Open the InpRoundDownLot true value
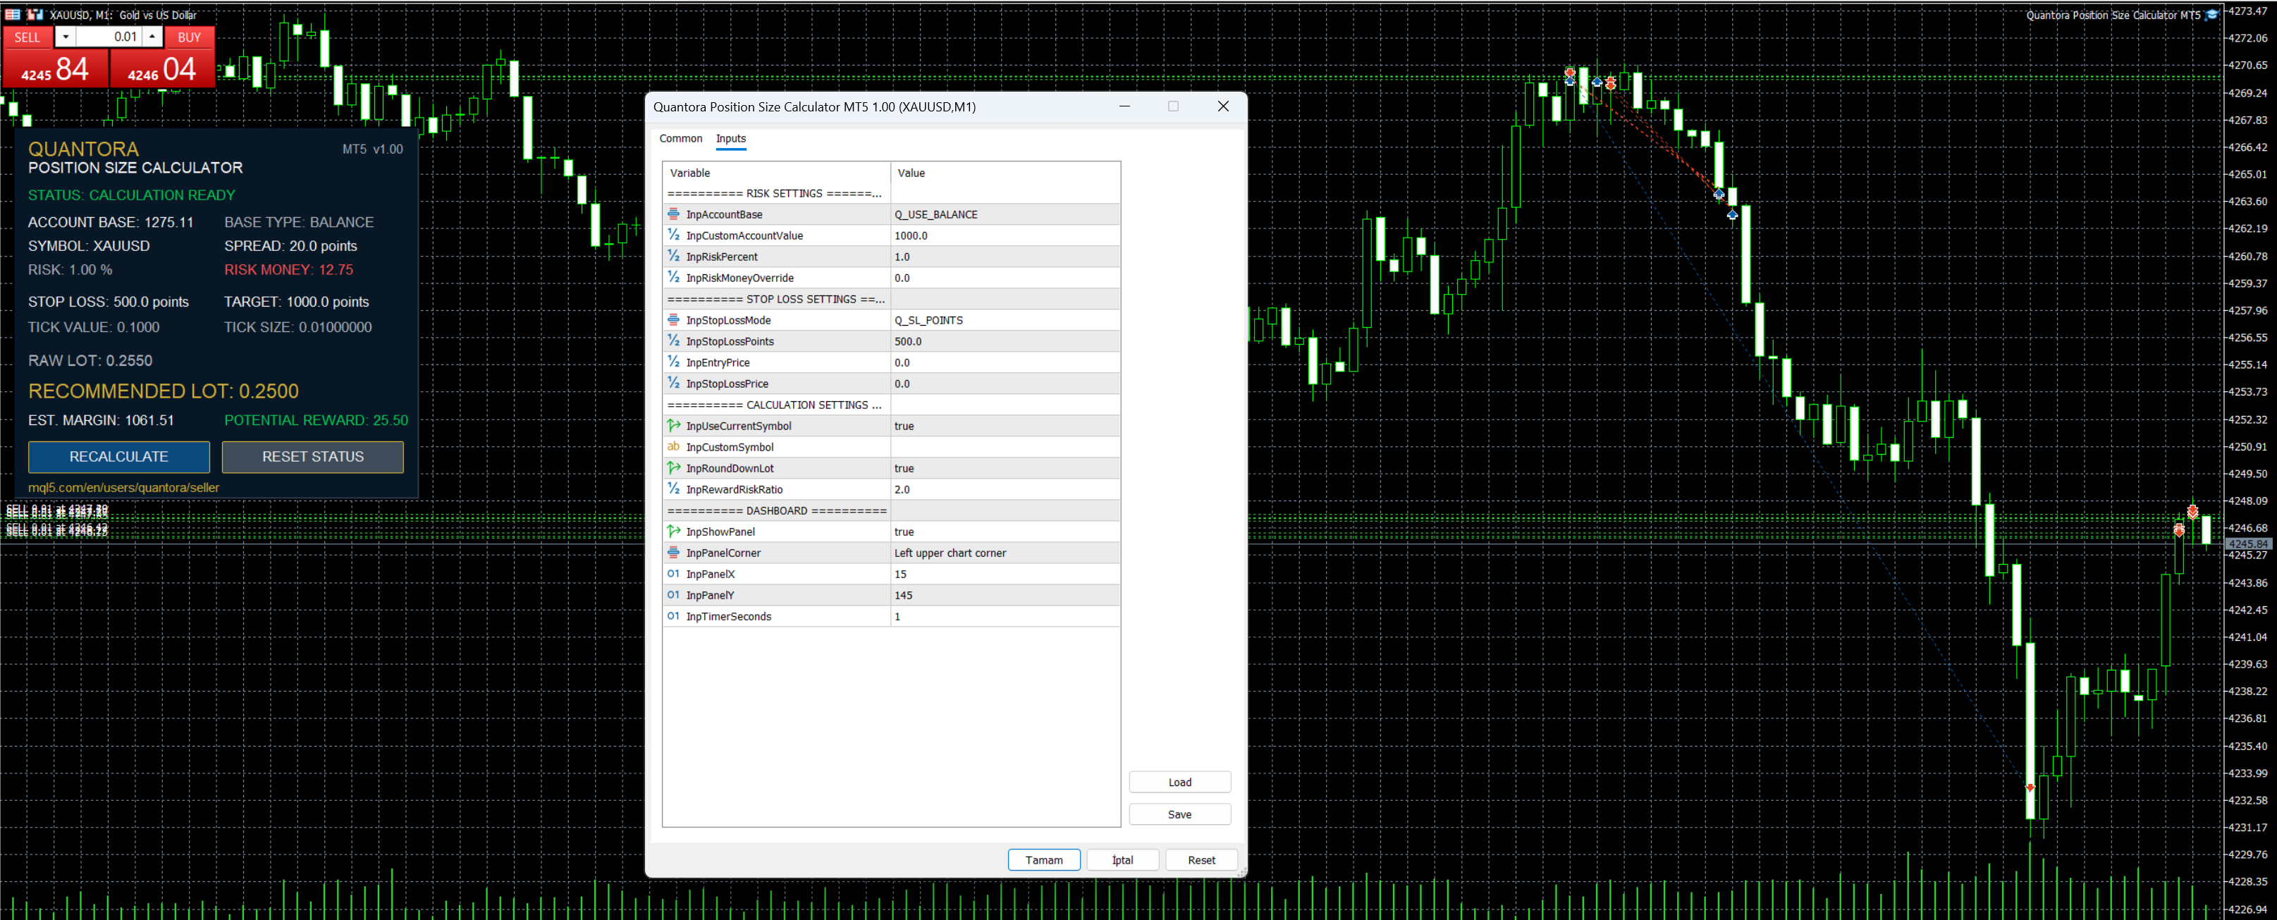Screen dimensions: 2277x920 pyautogui.click(x=1005, y=468)
